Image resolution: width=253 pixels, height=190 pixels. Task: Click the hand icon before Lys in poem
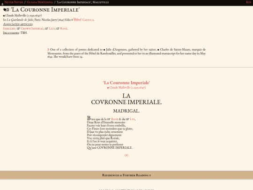(127, 119)
